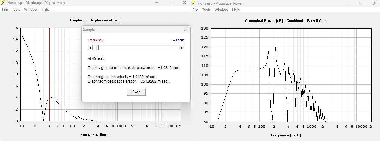
Task: Minimize the Acoustical Power window
Action: tap(347, 3)
